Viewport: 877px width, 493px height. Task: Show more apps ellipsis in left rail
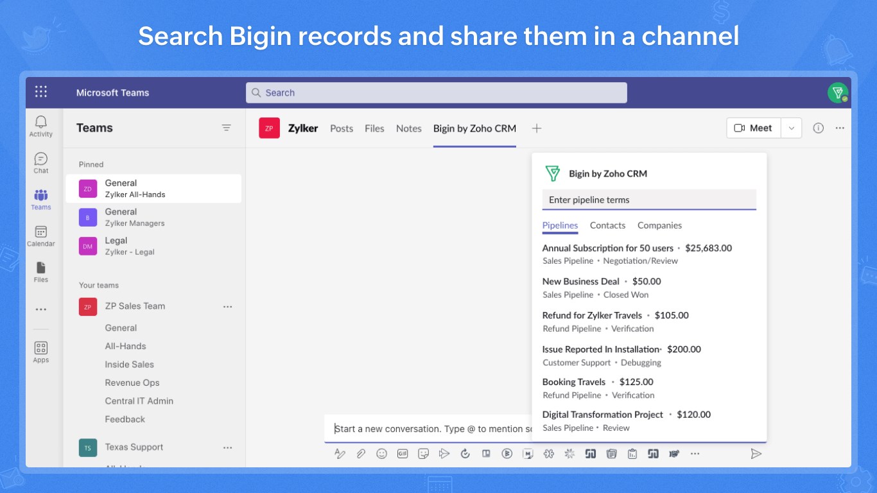tap(41, 309)
